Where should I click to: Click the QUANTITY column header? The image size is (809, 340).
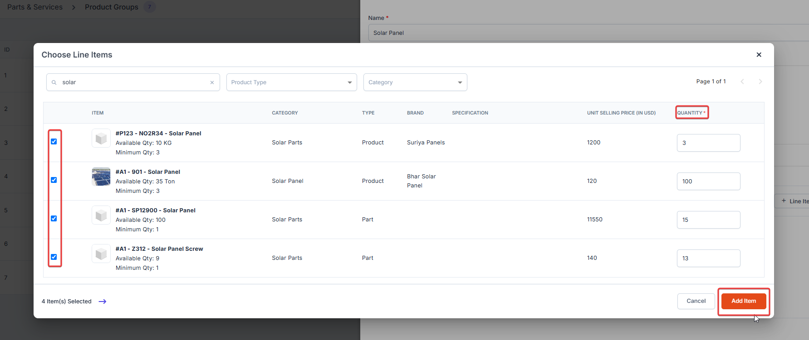[691, 113]
